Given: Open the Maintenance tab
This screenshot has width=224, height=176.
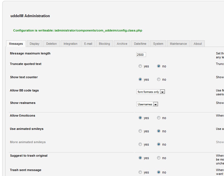Looking at the screenshot, I should pos(178,44).
